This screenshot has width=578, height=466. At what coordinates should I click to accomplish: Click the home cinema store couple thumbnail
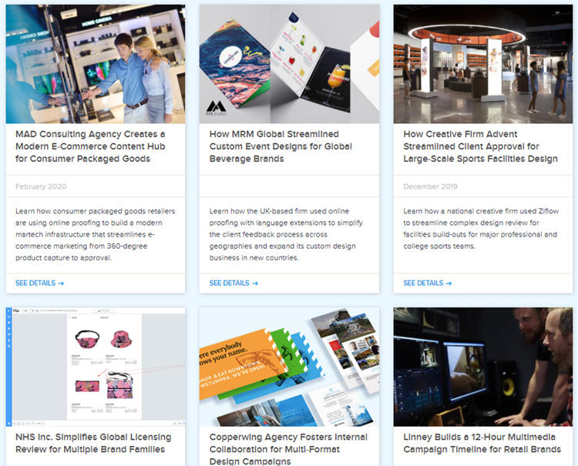[x=96, y=64]
